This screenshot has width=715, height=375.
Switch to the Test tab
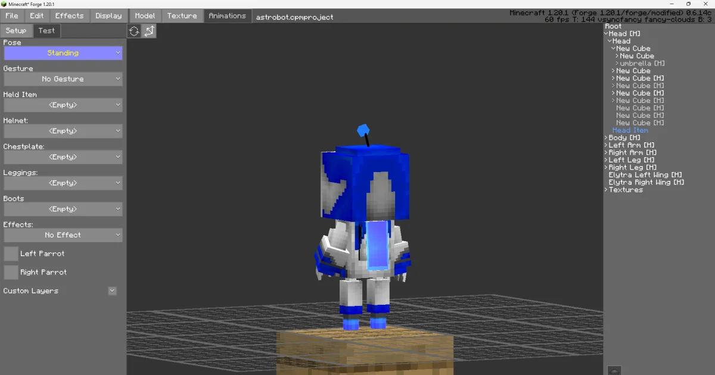click(46, 30)
